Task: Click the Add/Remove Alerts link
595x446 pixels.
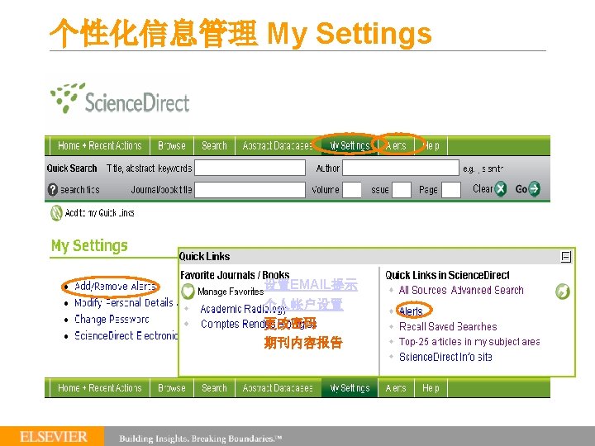Action: click(115, 287)
